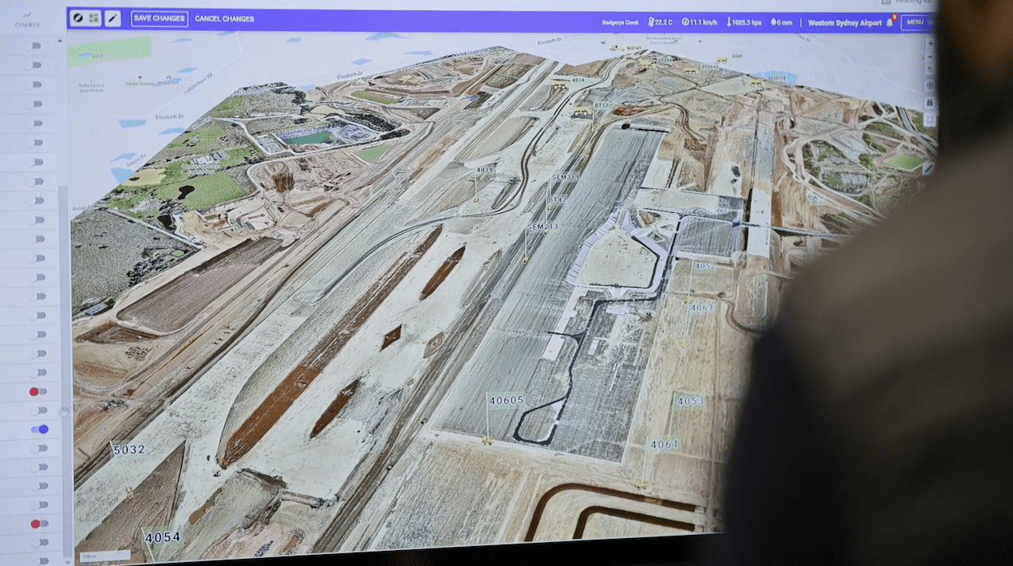Open the notification bell alerts
Screen dimensions: 1013x566
pos(890,22)
